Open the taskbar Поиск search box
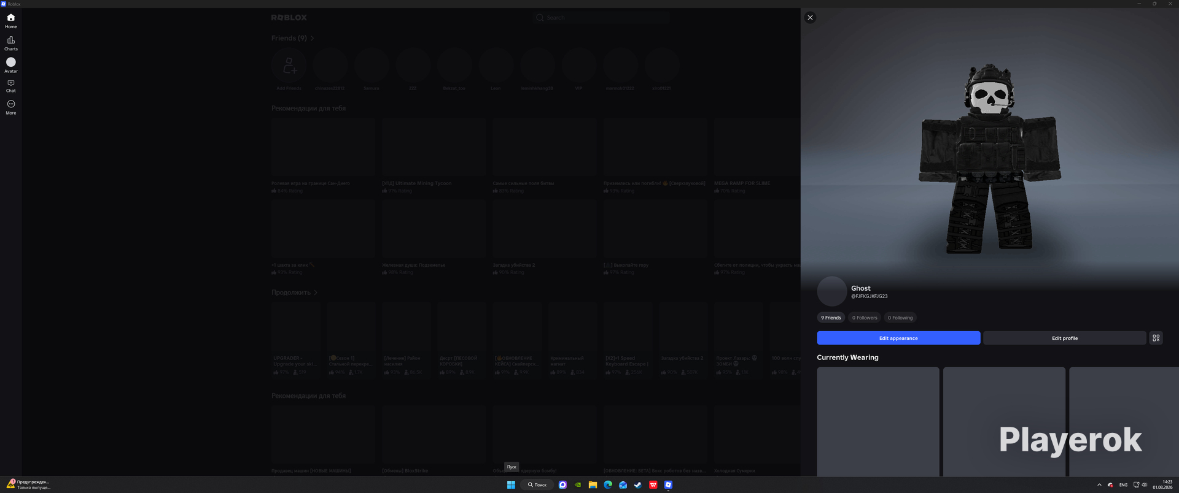This screenshot has width=1179, height=493. pos(537,485)
